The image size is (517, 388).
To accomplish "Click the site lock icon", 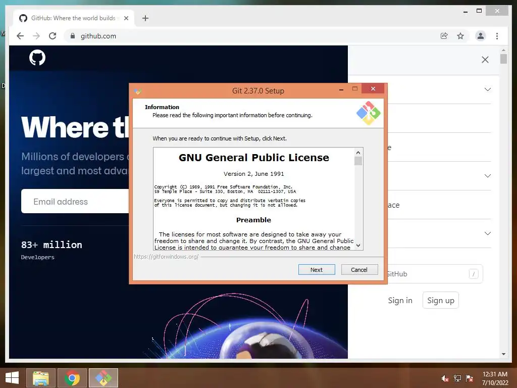I will (73, 36).
